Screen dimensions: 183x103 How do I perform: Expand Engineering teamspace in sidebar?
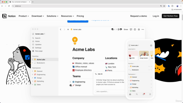click(x=33, y=74)
